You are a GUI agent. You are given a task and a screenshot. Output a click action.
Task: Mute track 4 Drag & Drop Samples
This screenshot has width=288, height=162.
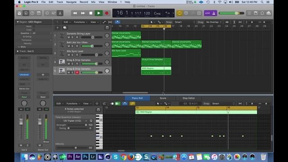68,64
